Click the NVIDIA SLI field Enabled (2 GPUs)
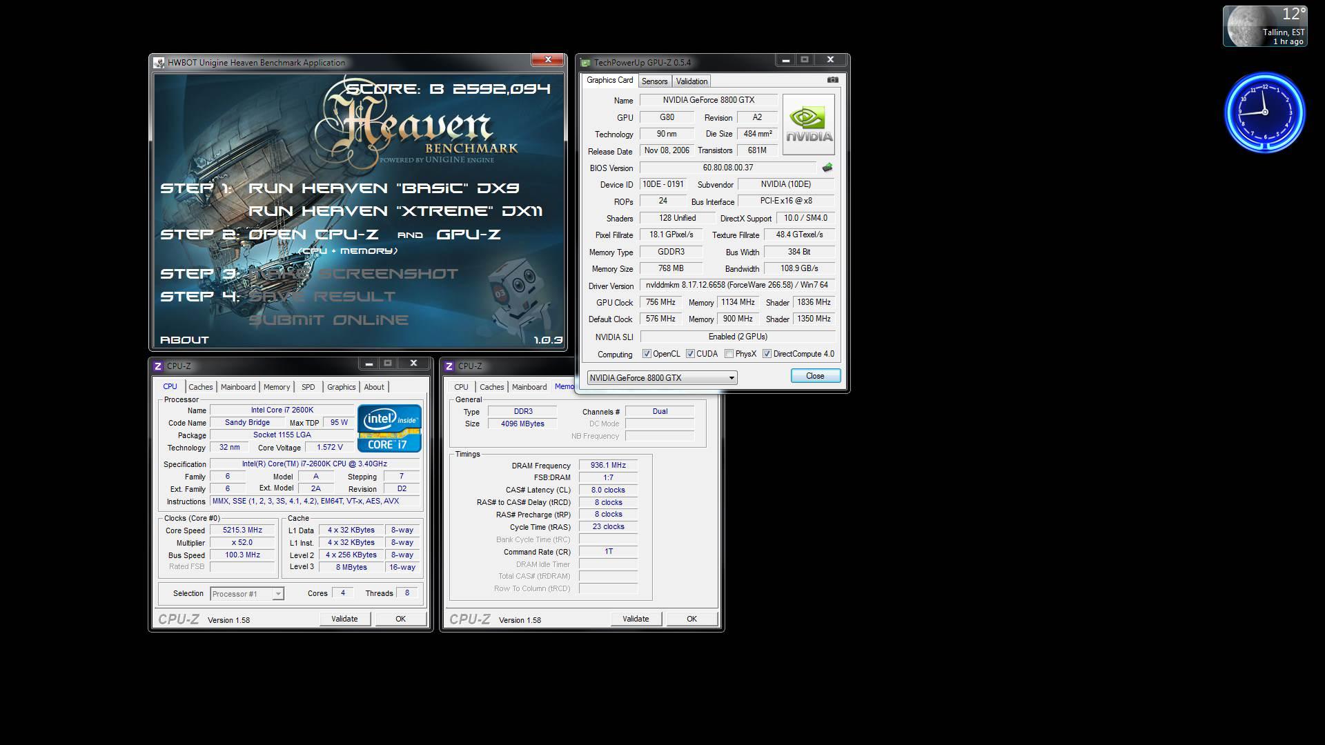 point(738,337)
